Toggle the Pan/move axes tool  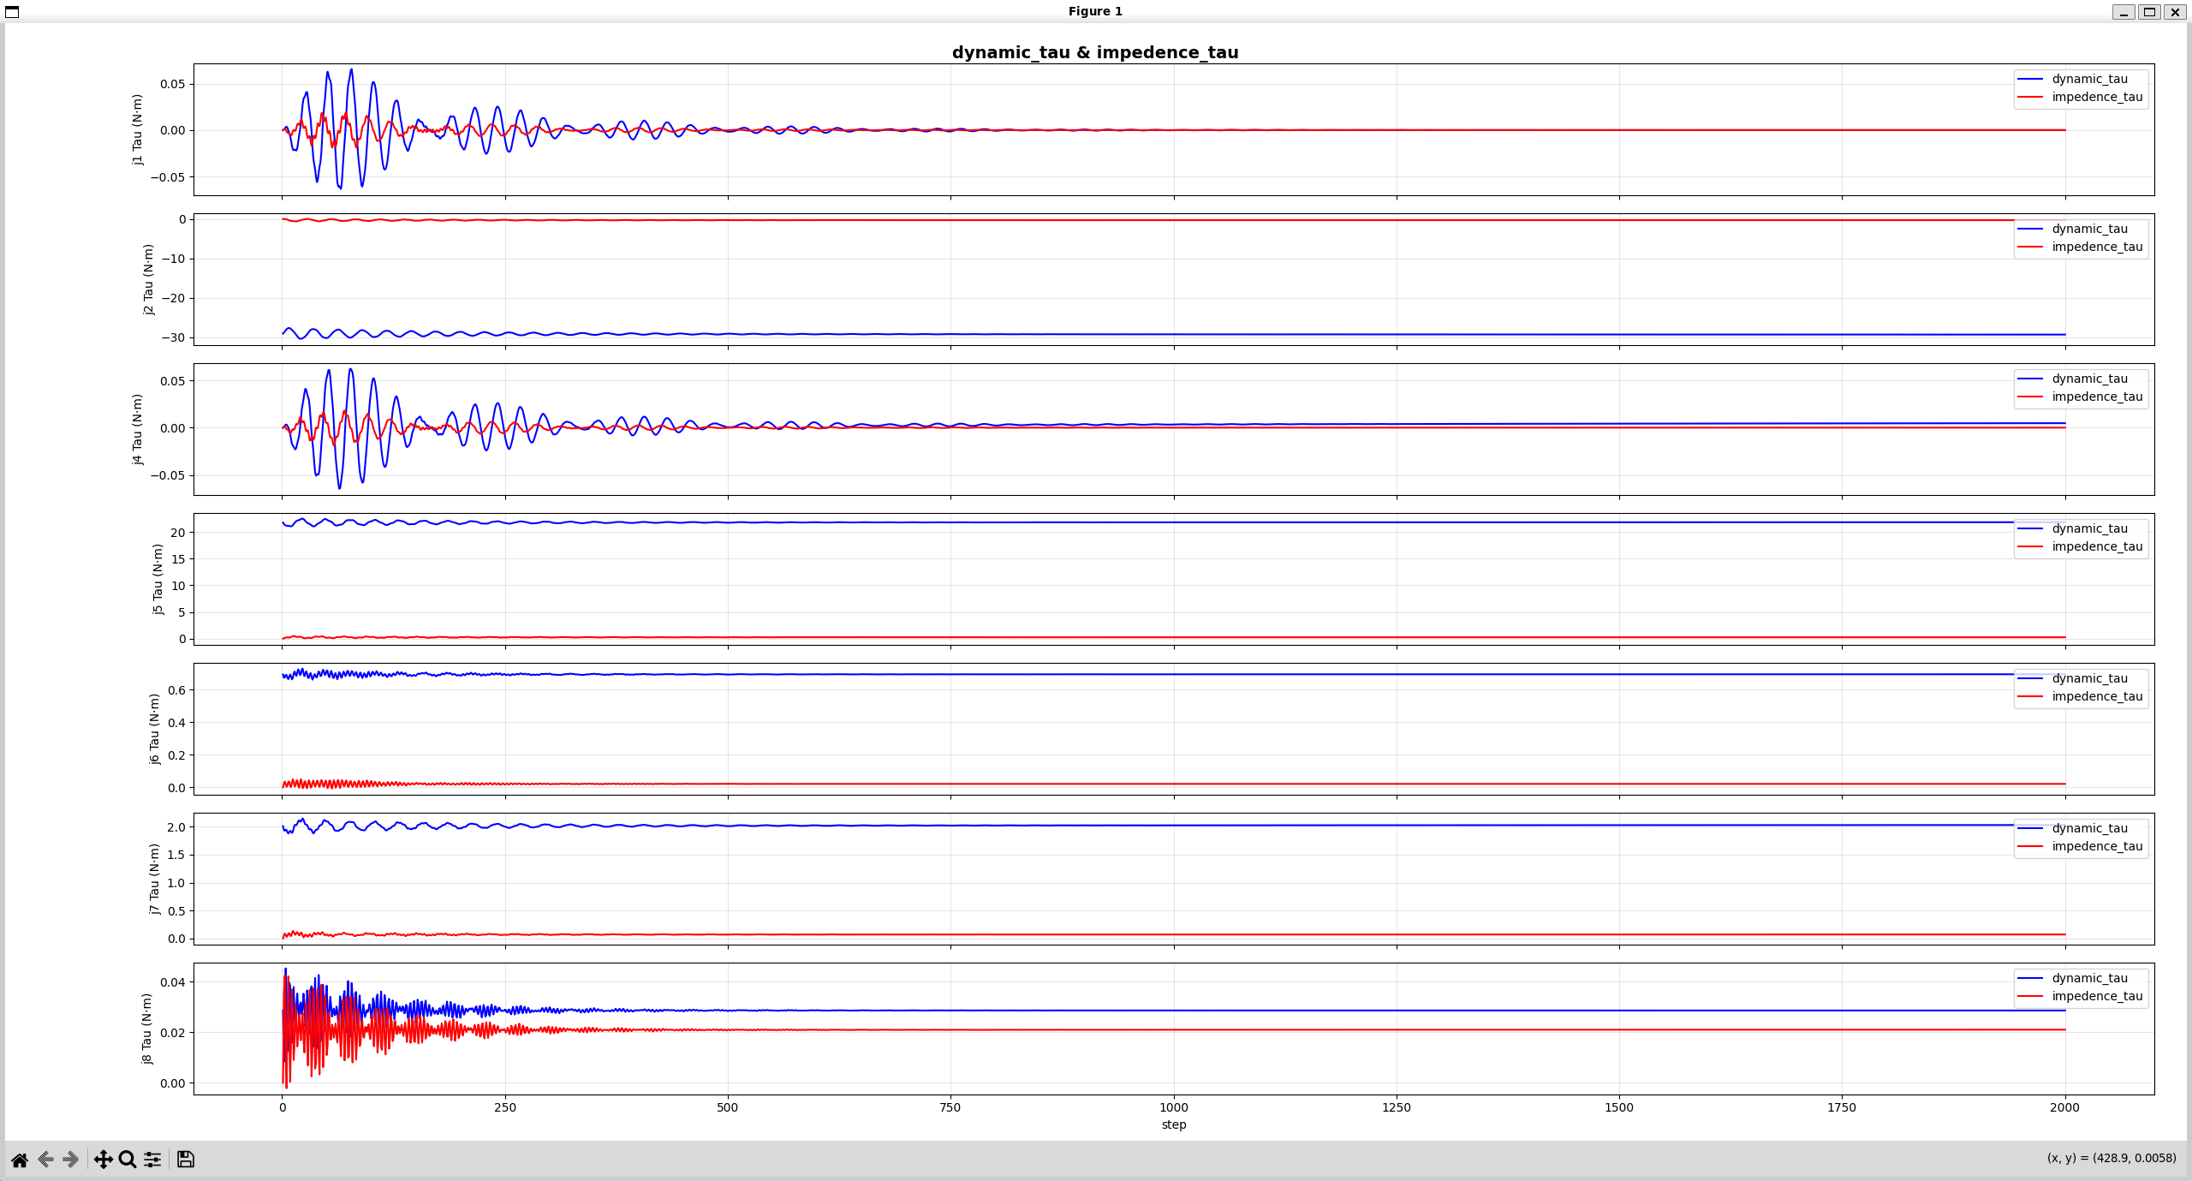103,1160
